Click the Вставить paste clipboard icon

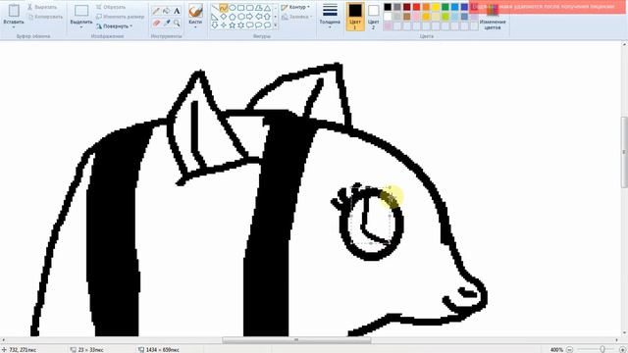click(x=14, y=11)
